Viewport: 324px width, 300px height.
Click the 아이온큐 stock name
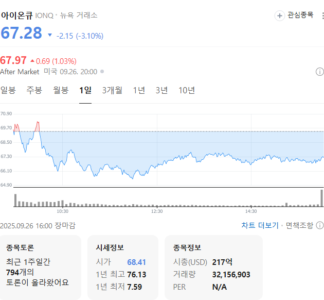coord(17,15)
